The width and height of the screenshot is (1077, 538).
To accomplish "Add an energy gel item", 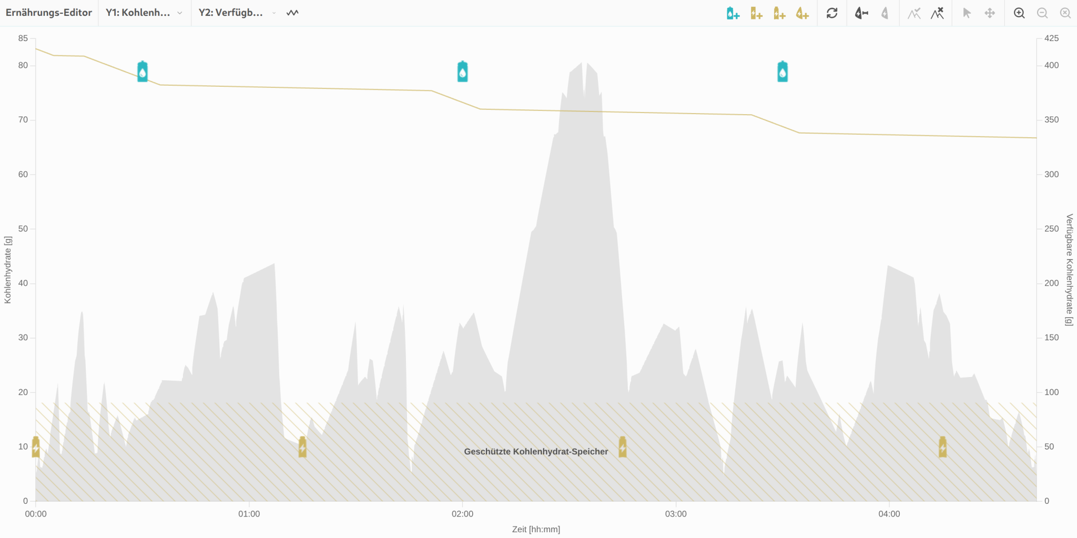I will click(802, 13).
